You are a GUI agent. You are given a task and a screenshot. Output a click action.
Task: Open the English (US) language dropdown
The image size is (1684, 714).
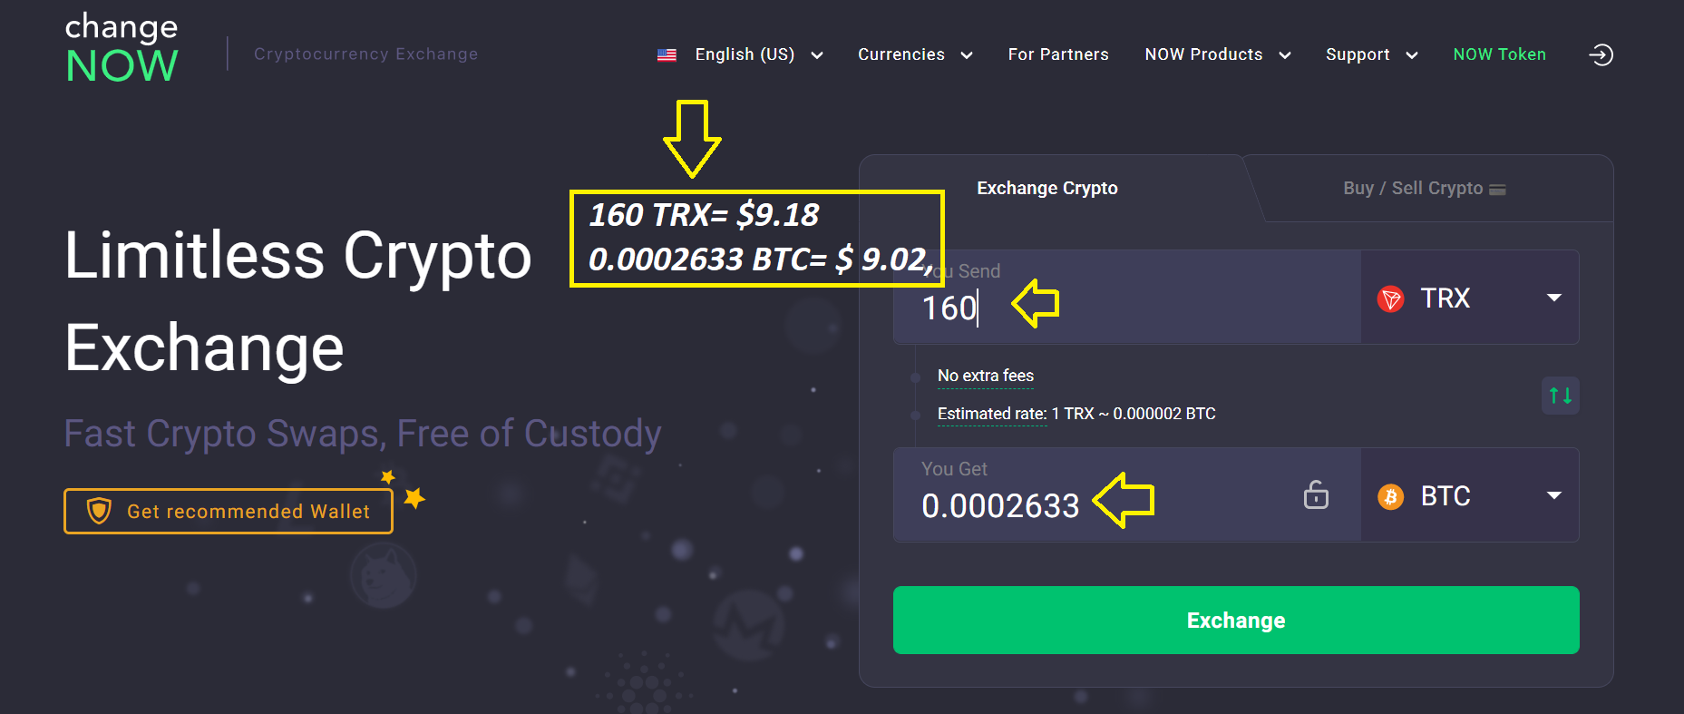click(741, 54)
